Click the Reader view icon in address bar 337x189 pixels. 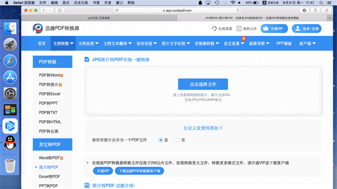tap(117, 10)
